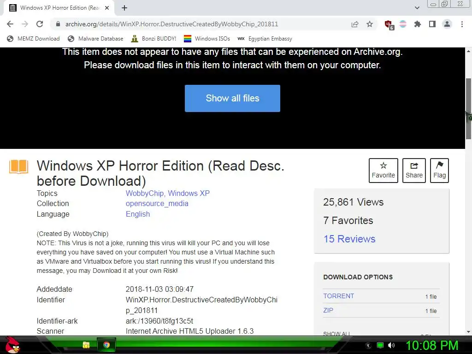Open the opensource_media collection link

[x=157, y=203]
